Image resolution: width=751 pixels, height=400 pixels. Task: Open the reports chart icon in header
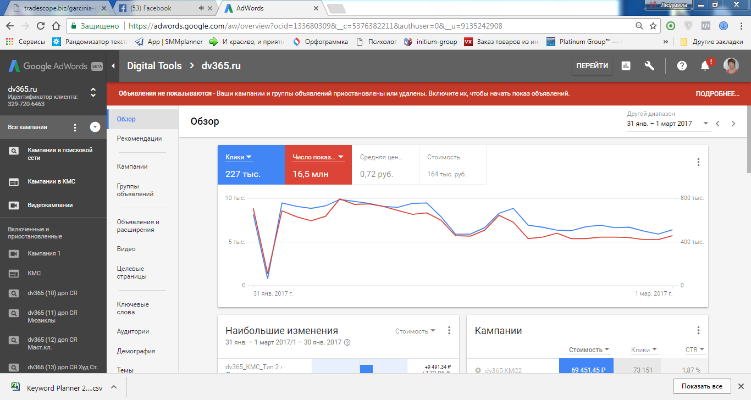[626, 66]
